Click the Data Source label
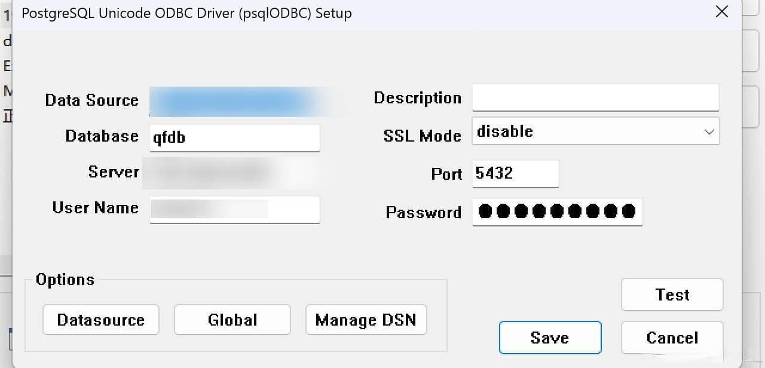 coord(91,100)
